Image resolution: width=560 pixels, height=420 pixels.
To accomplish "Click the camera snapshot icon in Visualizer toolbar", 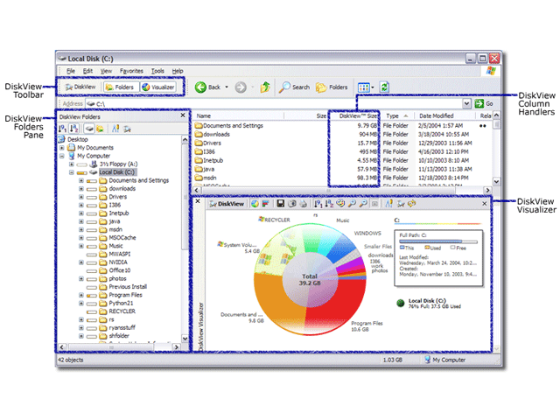I will click(x=292, y=204).
